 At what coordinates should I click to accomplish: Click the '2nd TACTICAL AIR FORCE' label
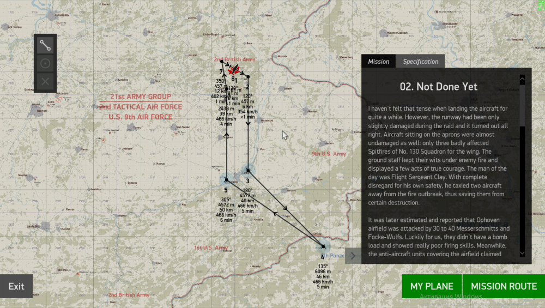141,107
